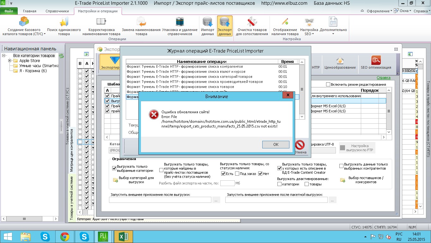Click 'Настройка выгрузки по FTP' button
Viewport: 431px width, 243px height.
tap(357, 147)
